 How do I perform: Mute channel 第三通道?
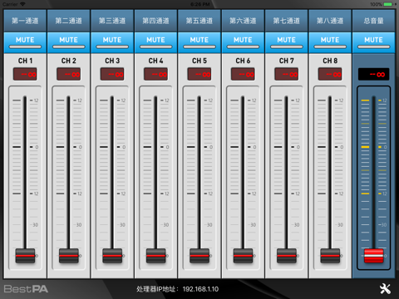pos(112,42)
